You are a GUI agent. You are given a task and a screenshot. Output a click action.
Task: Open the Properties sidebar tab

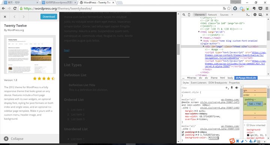click(x=234, y=83)
